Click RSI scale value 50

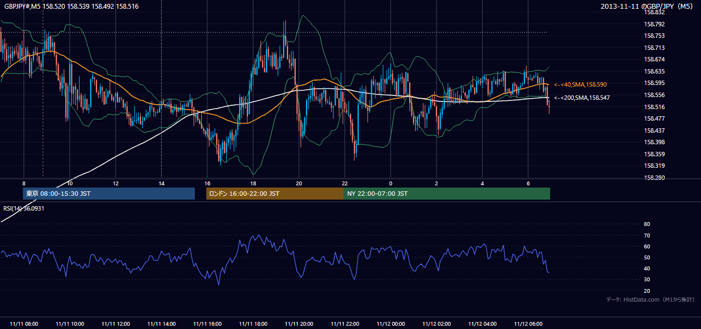647,257
